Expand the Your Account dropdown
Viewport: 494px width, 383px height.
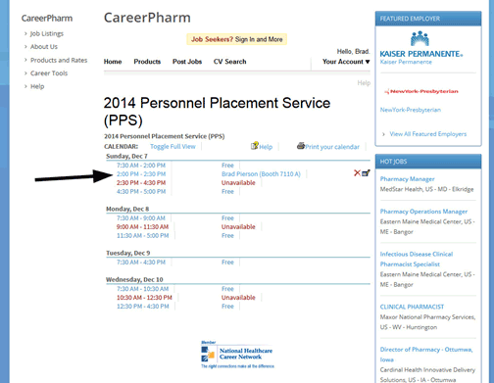pyautogui.click(x=346, y=62)
